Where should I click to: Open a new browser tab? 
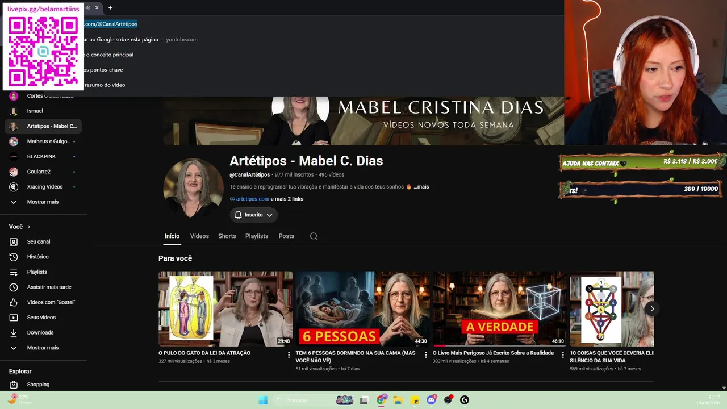110,7
